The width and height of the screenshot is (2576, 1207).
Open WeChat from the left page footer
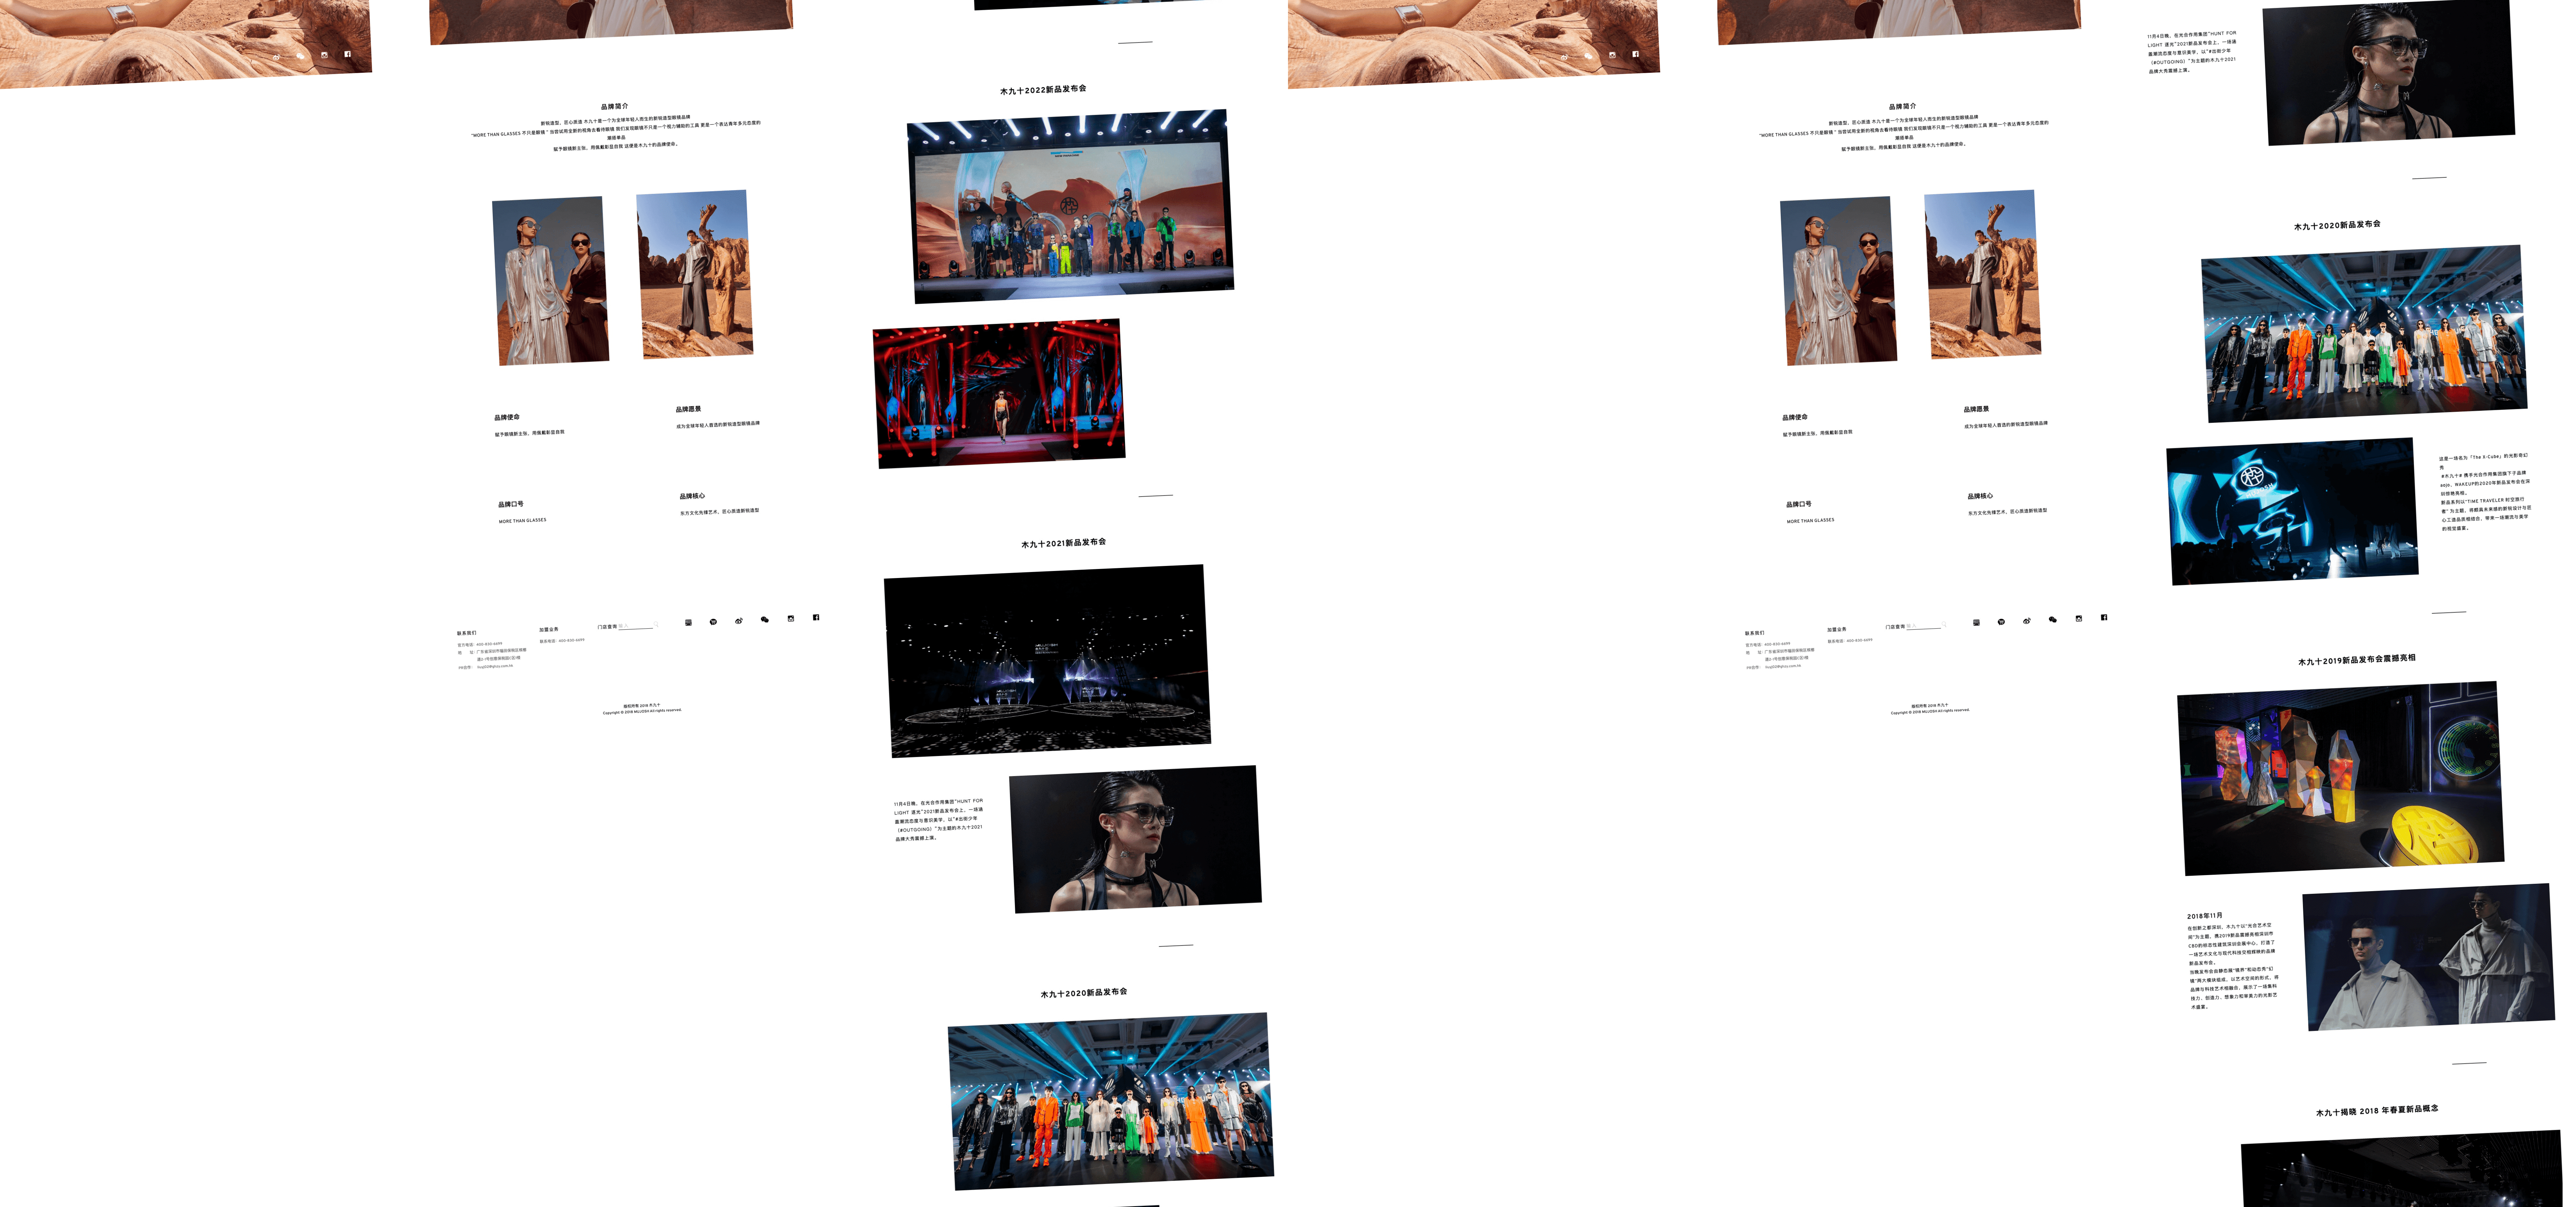pyautogui.click(x=765, y=620)
